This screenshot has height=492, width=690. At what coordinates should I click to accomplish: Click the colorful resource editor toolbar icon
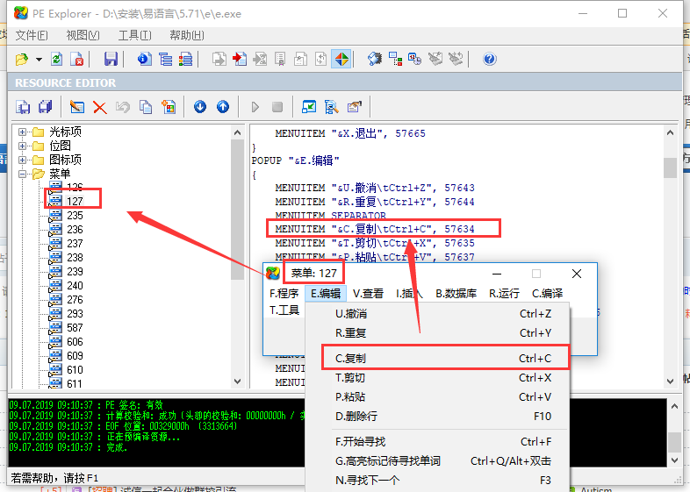341,59
